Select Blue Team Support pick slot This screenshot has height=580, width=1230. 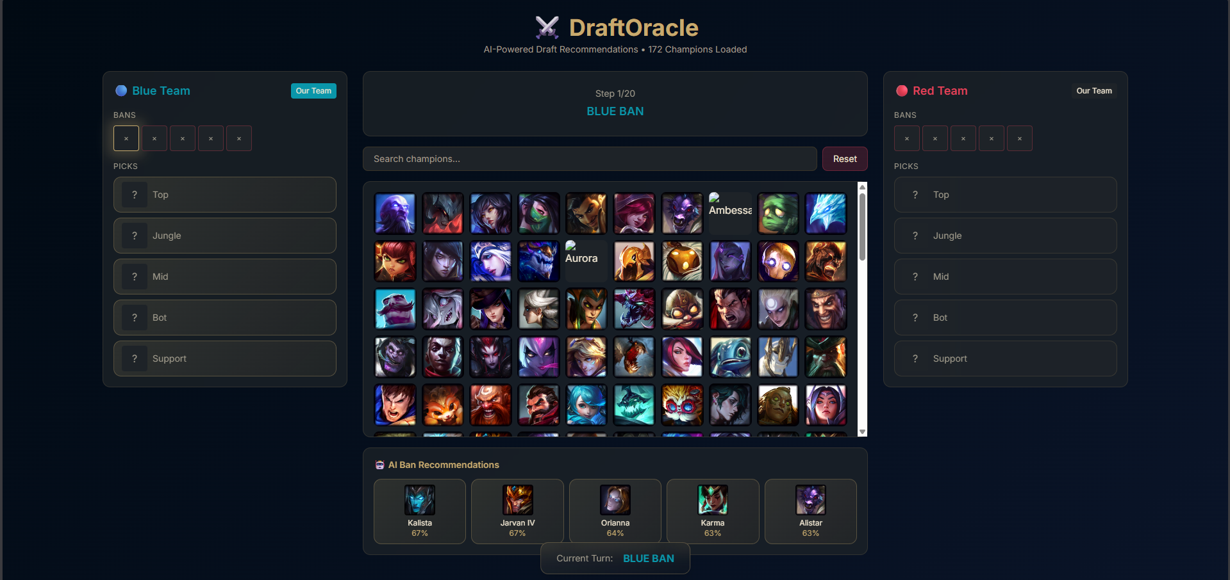click(x=225, y=358)
